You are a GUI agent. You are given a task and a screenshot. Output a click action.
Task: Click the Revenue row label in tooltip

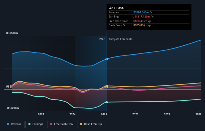[114, 12]
